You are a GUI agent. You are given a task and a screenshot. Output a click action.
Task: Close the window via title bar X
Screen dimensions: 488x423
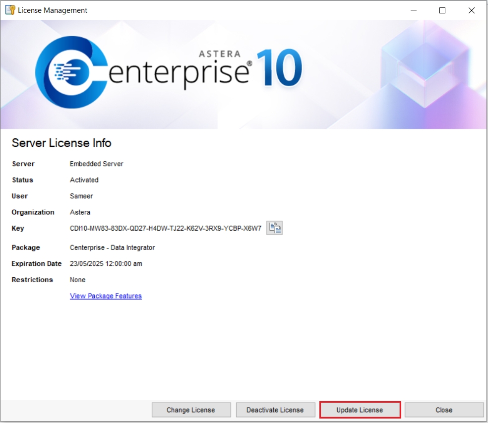coord(472,10)
